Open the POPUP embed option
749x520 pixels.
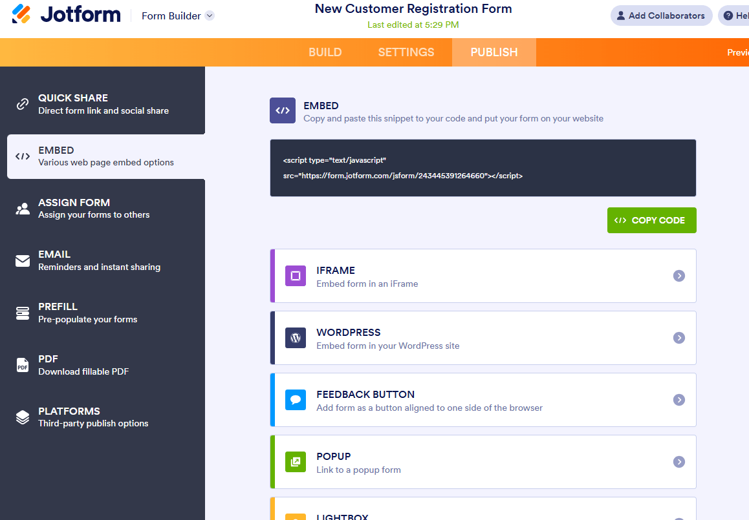coord(483,462)
